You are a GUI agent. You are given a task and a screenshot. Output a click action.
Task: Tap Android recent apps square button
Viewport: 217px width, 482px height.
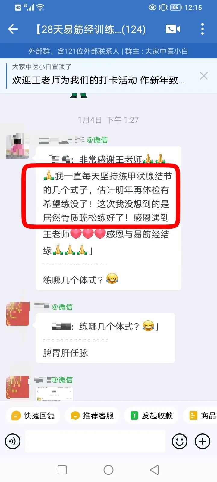62,470
